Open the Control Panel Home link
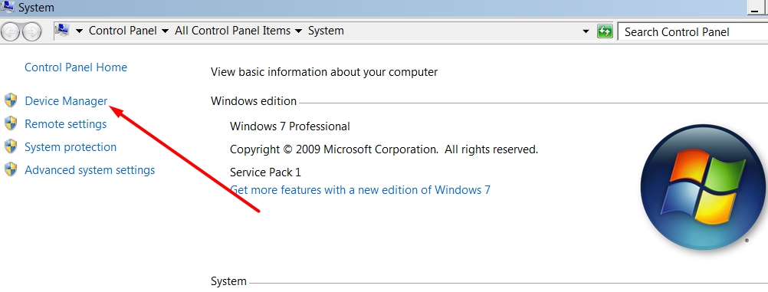 (x=76, y=67)
